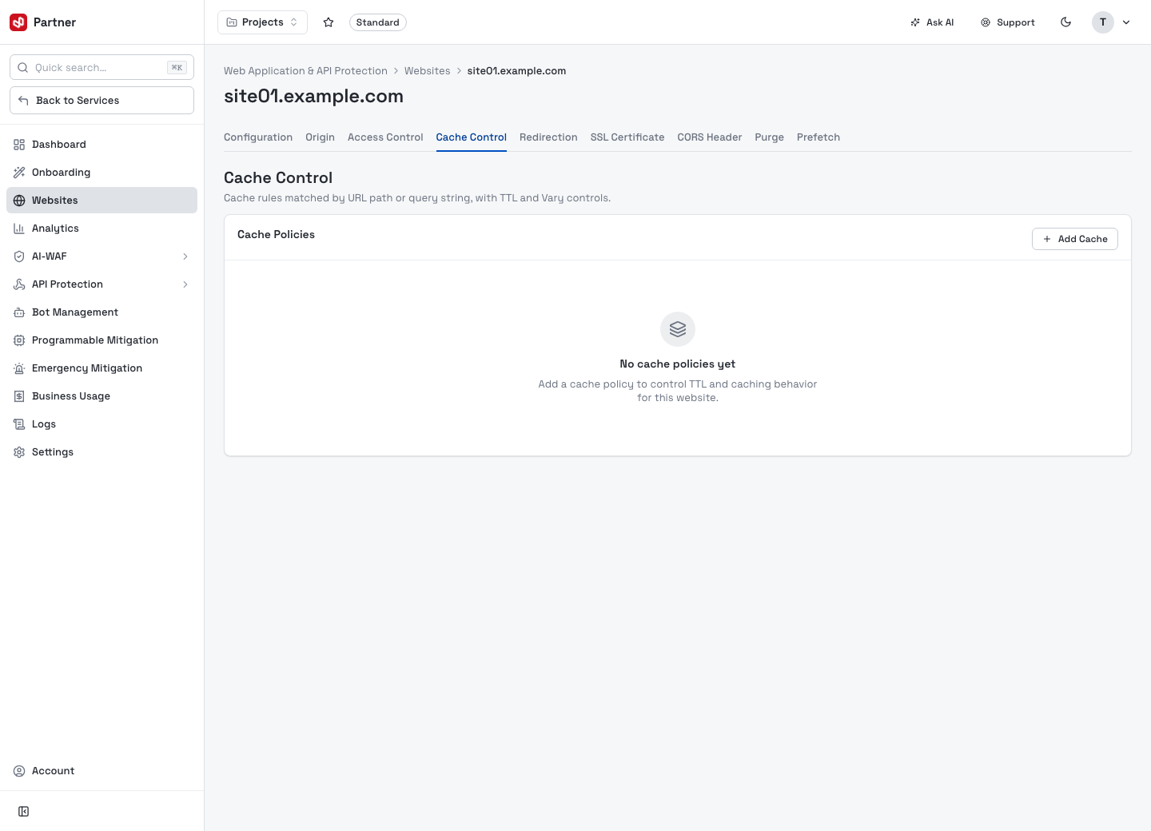Switch to the Redirection tab
The image size is (1151, 831).
[548, 137]
